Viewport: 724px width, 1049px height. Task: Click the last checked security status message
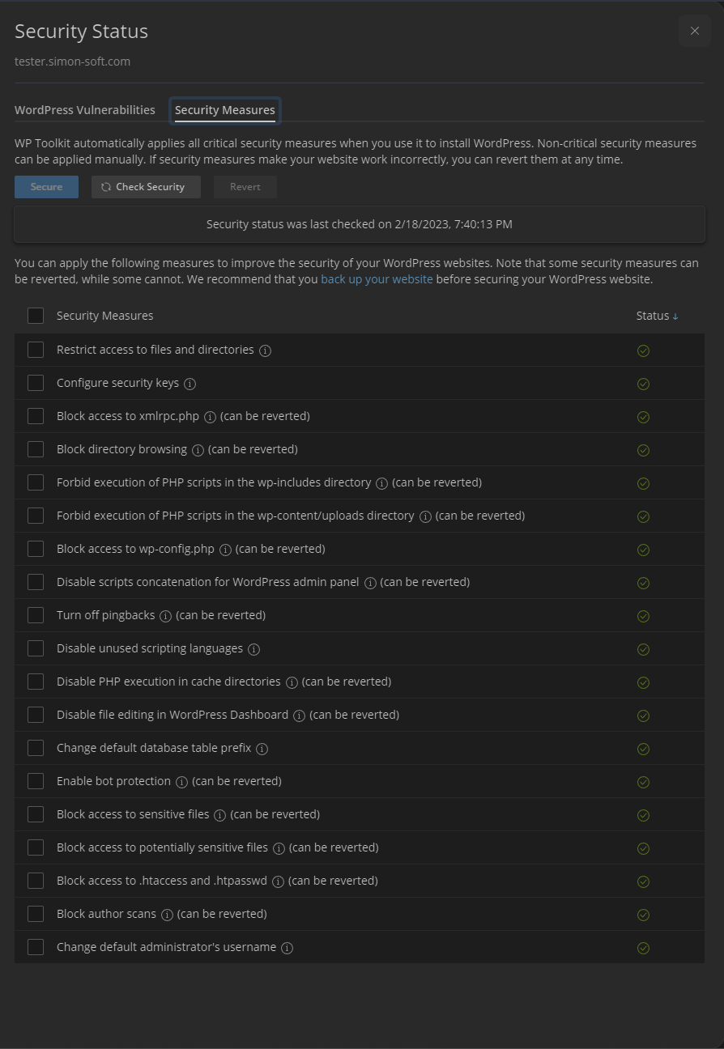point(360,224)
